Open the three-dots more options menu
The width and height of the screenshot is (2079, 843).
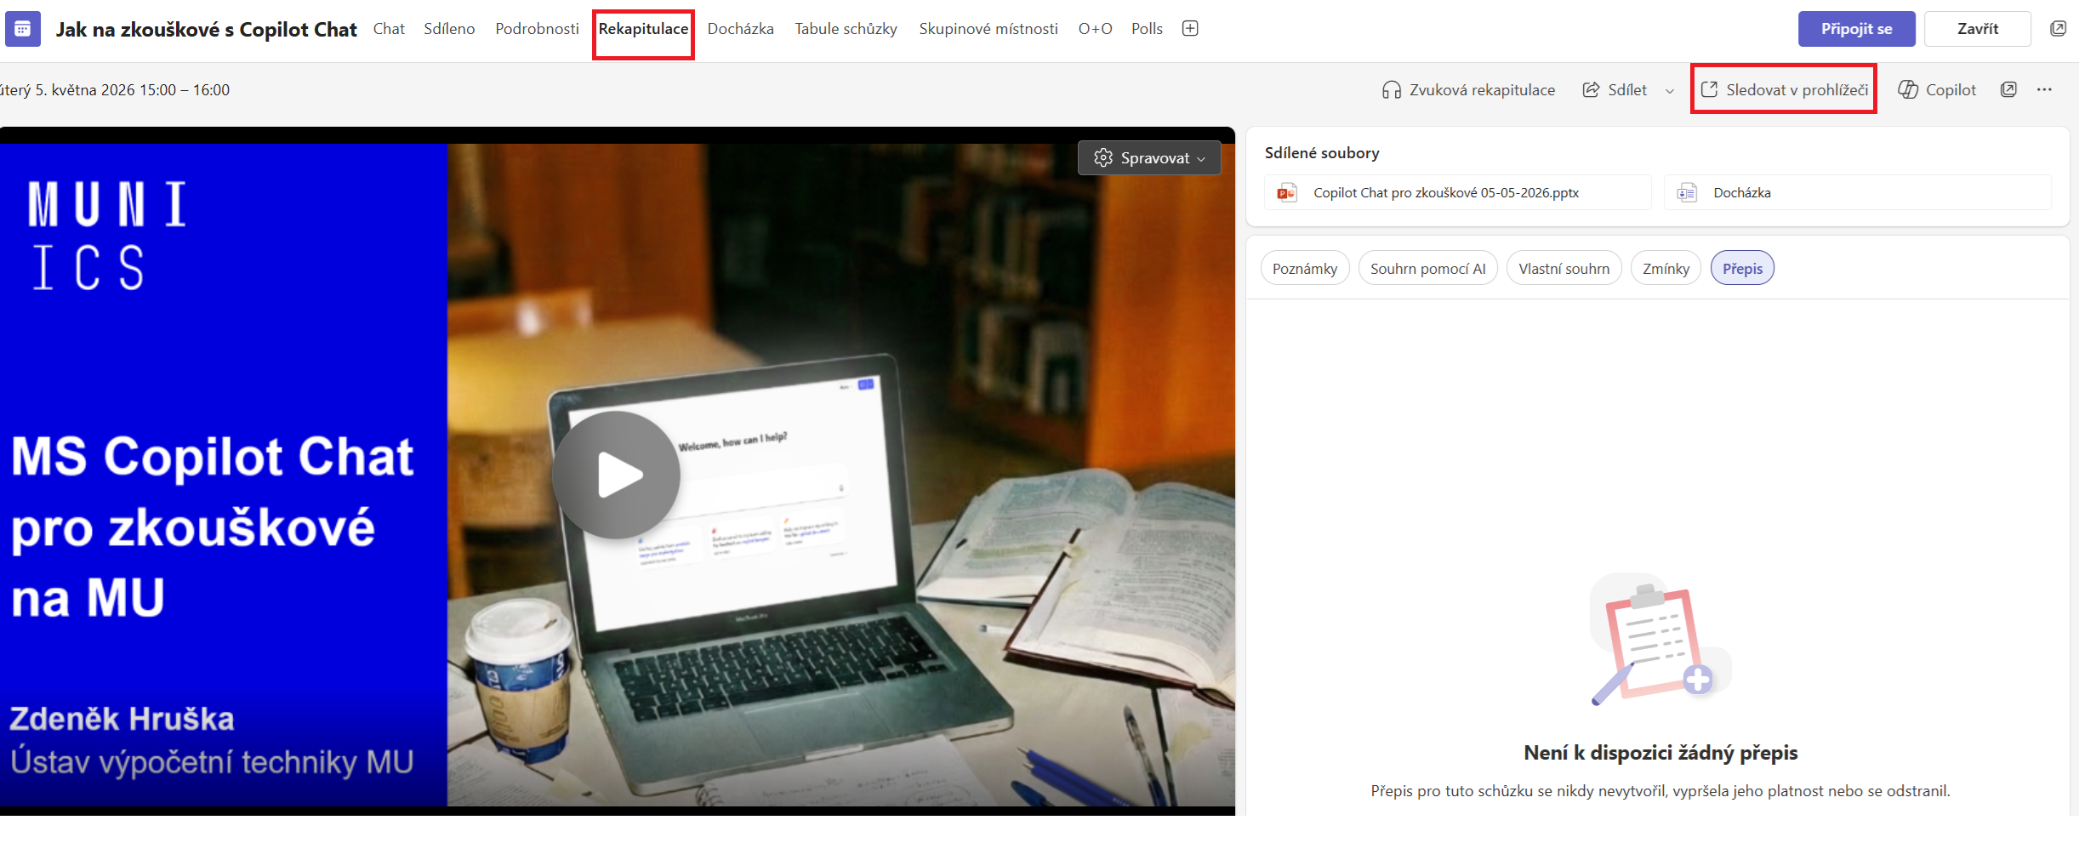[2044, 90]
